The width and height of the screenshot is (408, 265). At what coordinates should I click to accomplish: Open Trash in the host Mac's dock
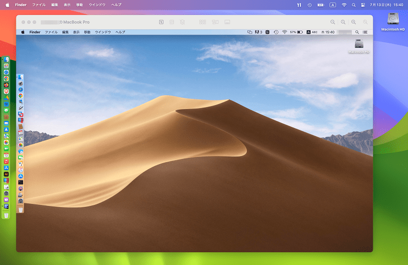[6, 216]
